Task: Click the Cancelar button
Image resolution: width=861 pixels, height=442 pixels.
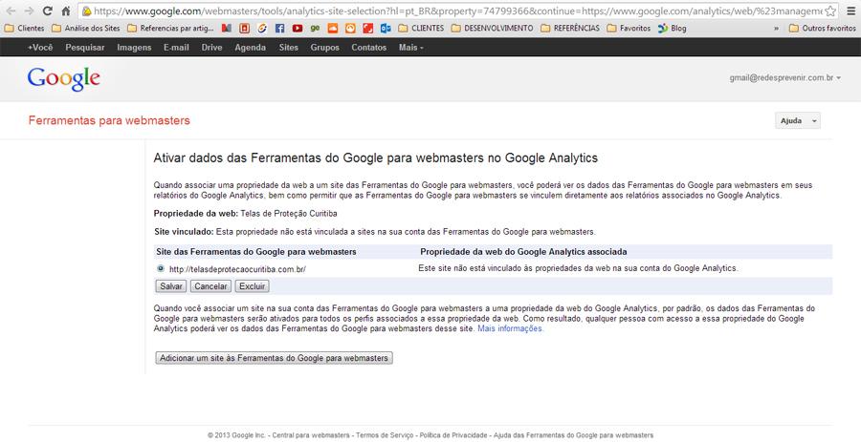Action: [x=210, y=286]
